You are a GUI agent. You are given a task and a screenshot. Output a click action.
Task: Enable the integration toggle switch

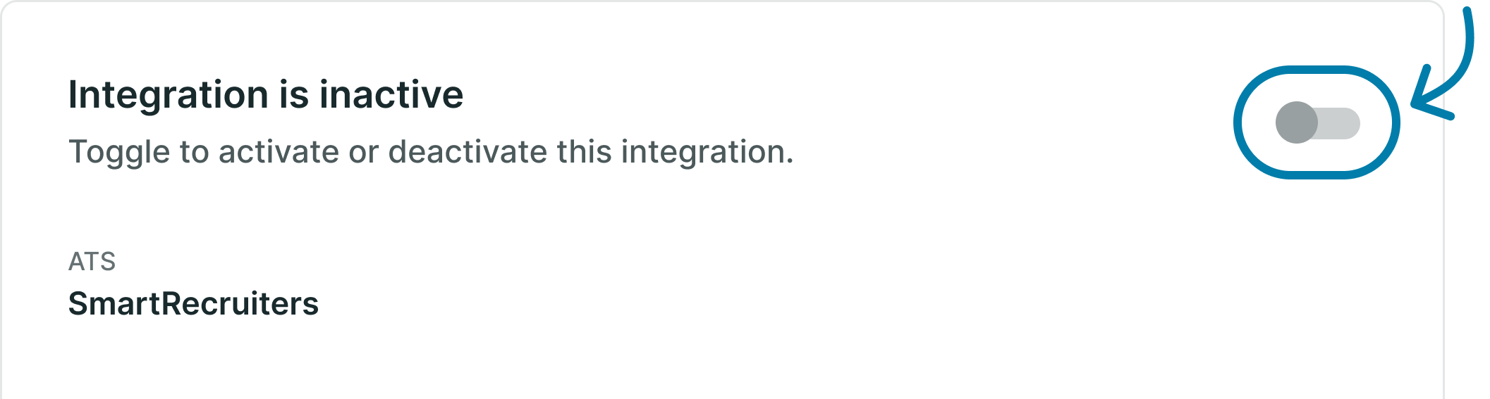1317,123
